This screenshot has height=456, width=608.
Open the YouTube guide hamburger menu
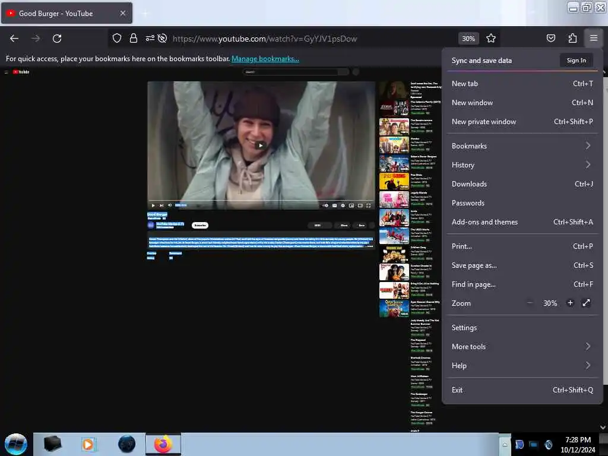(x=6, y=72)
